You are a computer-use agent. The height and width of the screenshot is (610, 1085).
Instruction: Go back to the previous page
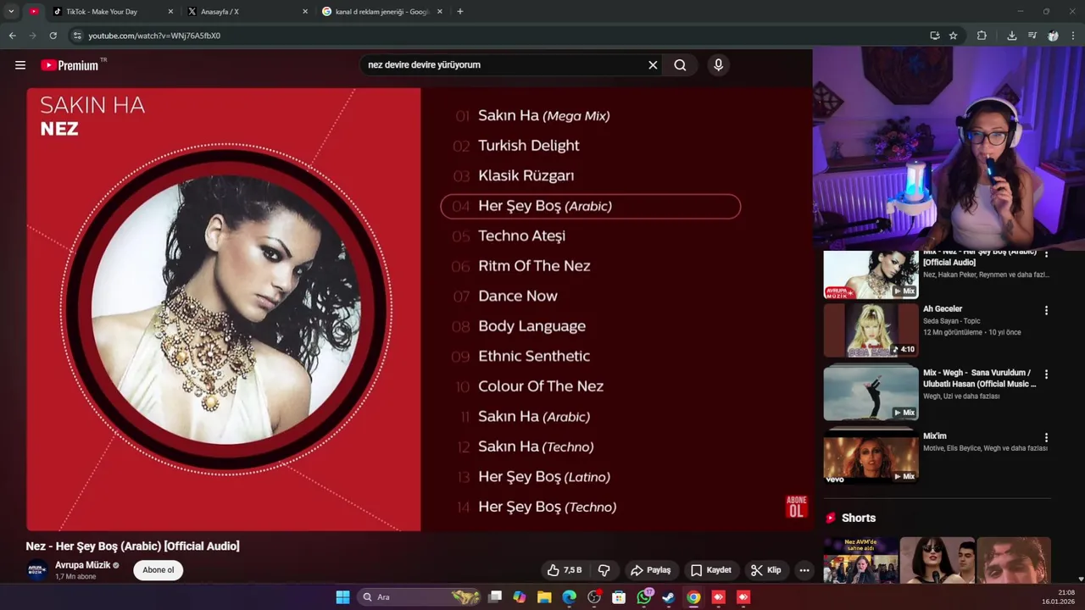(12, 36)
